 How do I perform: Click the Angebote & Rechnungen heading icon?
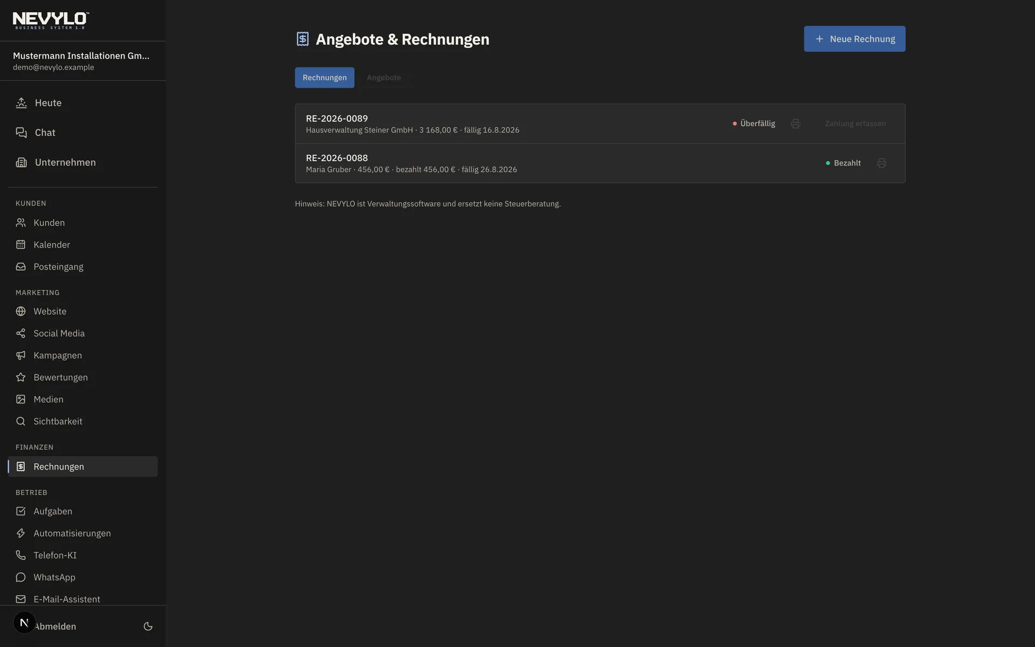click(302, 39)
